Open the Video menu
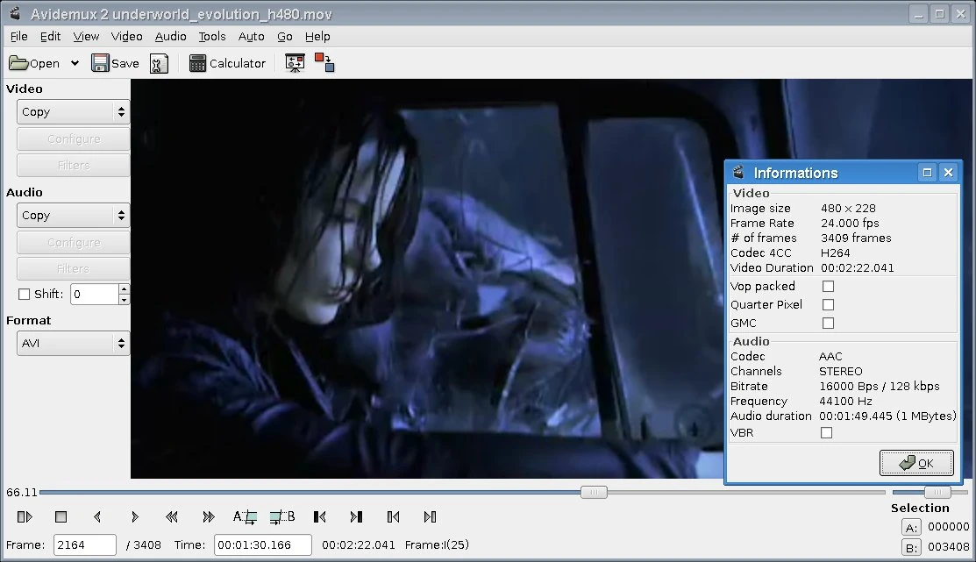Viewport: 976px width, 562px height. click(126, 36)
